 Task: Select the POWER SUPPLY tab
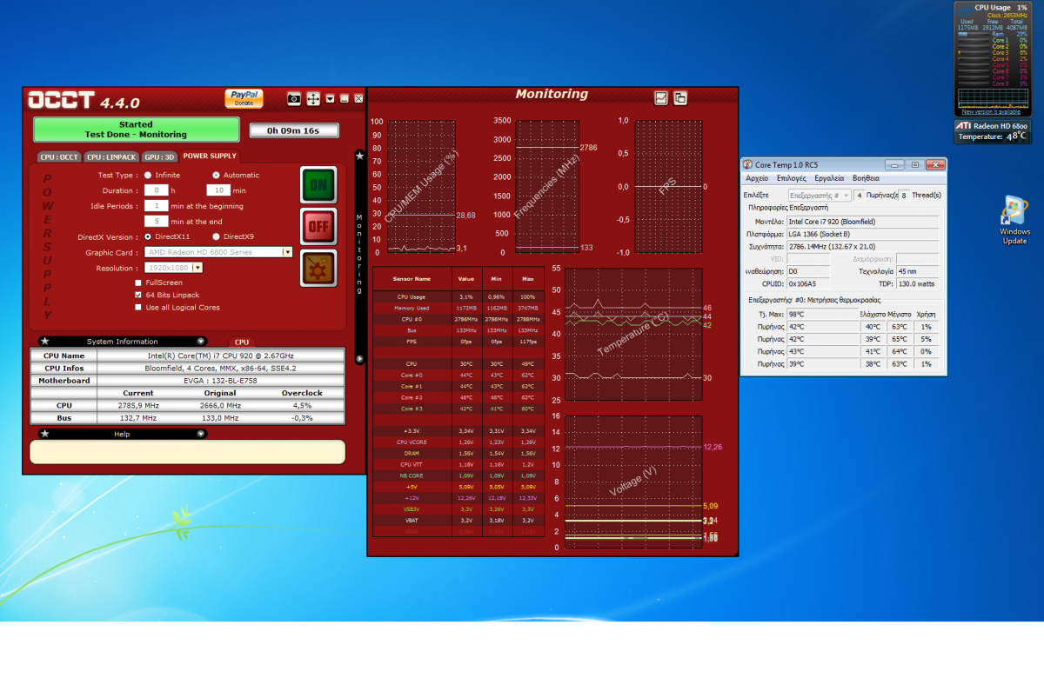coord(210,156)
